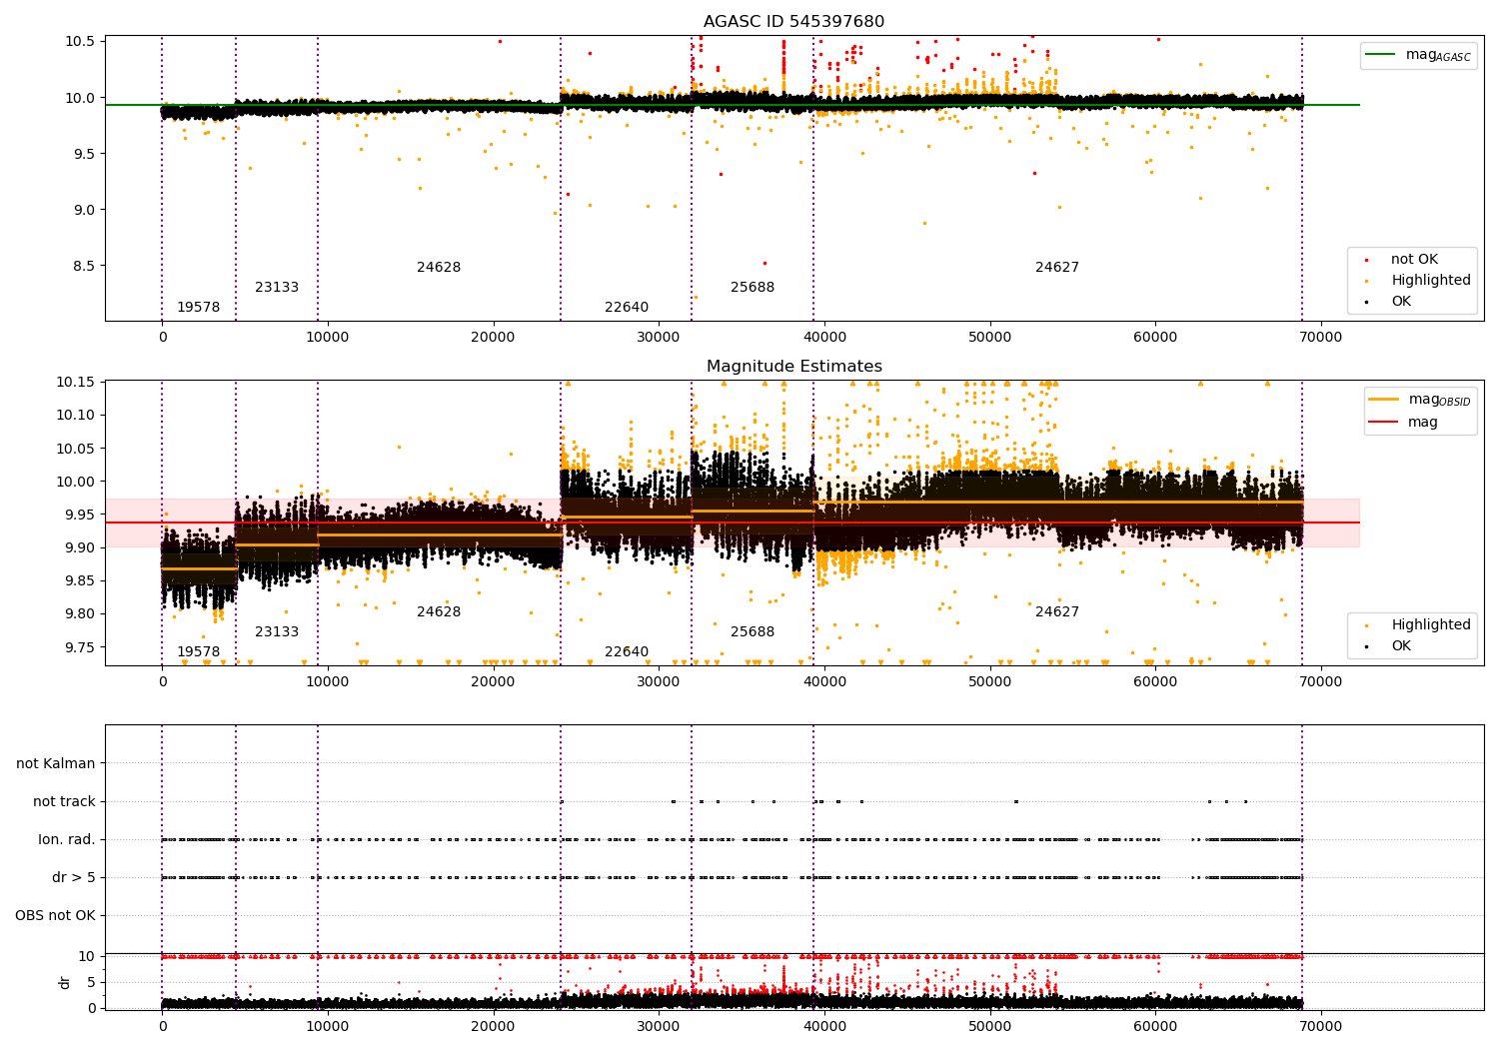Click OBSID label 24627 in AGASC ID plot
Viewport: 1499px width, 1049px height.
(x=1057, y=267)
